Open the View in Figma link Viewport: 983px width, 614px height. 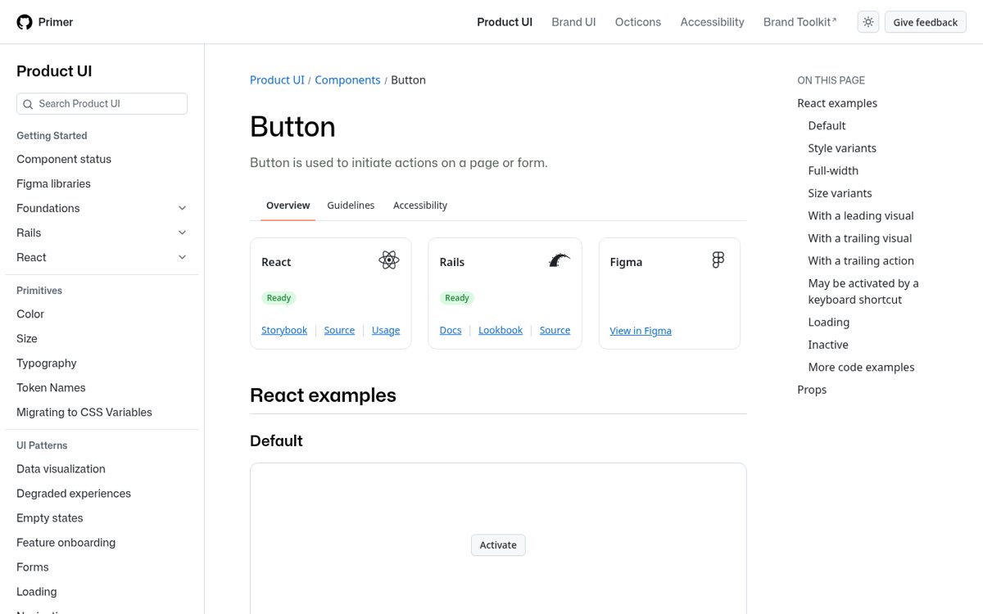[x=641, y=331]
